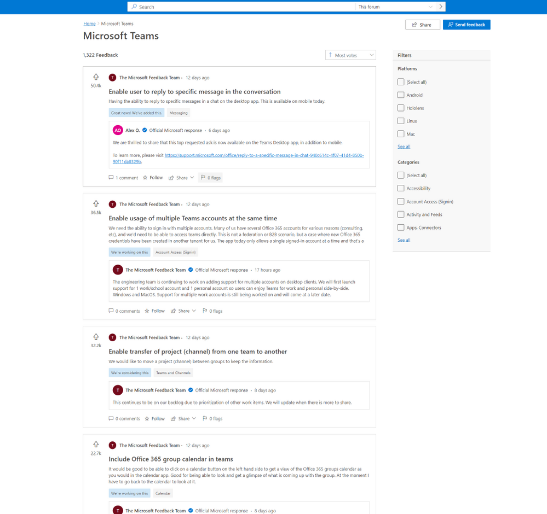The image size is (547, 514).
Task: Check the Linux platform filter
Action: [401, 121]
